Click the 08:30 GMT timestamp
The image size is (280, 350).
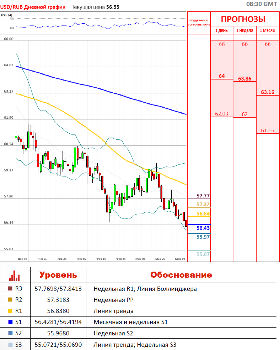[262, 4]
